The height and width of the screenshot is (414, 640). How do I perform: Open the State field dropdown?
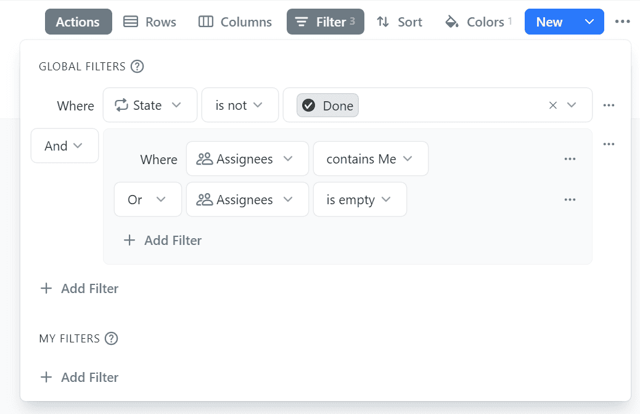pyautogui.click(x=150, y=105)
